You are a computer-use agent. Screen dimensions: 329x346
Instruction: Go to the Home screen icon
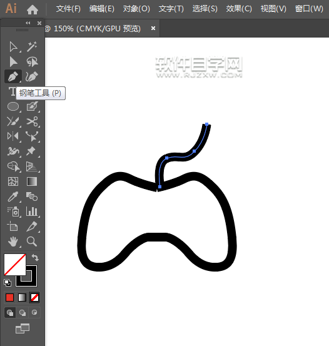[x=33, y=10]
